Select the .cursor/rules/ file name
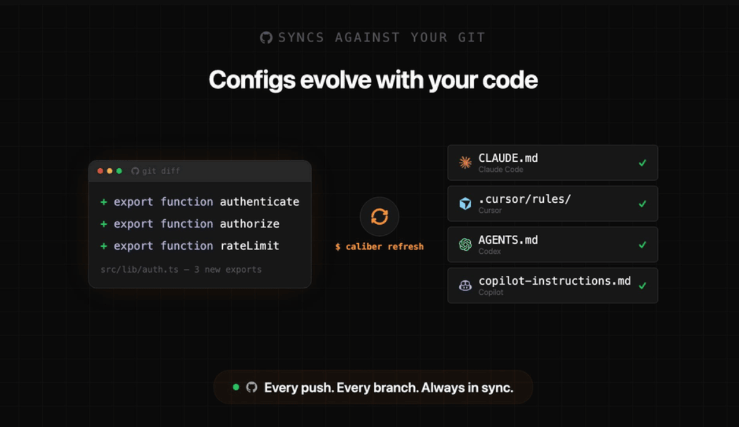 (x=524, y=199)
